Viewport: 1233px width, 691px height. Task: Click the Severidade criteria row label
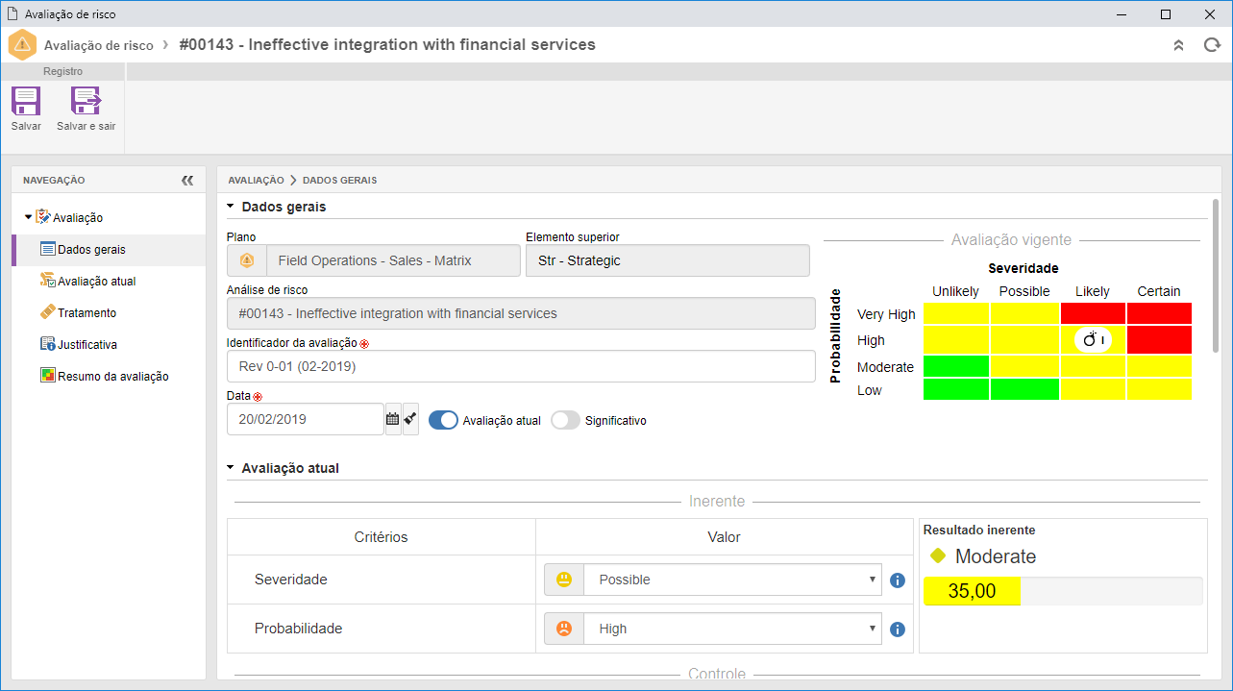pyautogui.click(x=290, y=580)
